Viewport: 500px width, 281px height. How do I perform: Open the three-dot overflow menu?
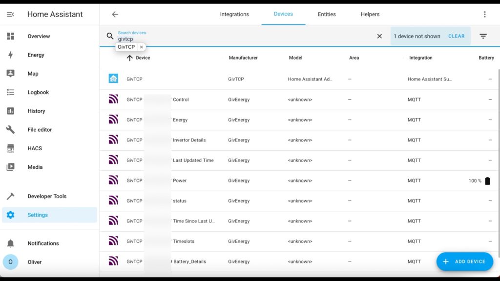tap(484, 14)
